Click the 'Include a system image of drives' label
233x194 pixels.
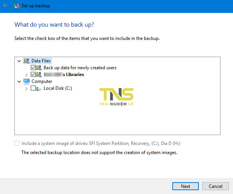click(x=101, y=143)
